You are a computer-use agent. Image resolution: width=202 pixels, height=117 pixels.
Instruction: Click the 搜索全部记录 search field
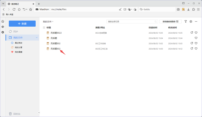(x=132, y=22)
